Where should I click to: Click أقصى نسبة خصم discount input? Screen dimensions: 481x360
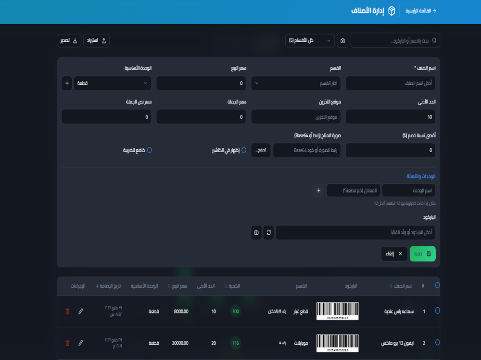click(x=391, y=150)
